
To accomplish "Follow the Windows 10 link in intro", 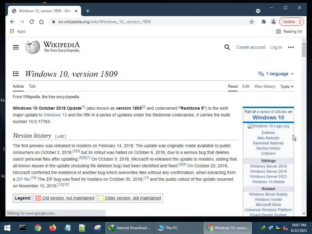I will 55,115.
